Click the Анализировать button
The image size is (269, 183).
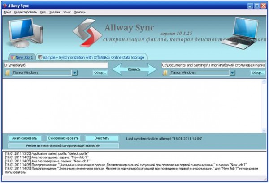point(25,138)
